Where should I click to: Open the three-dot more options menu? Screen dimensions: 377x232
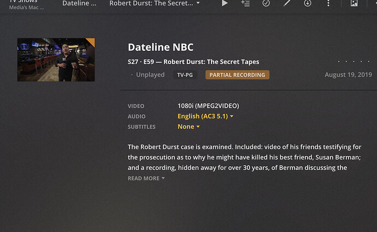pos(328,3)
